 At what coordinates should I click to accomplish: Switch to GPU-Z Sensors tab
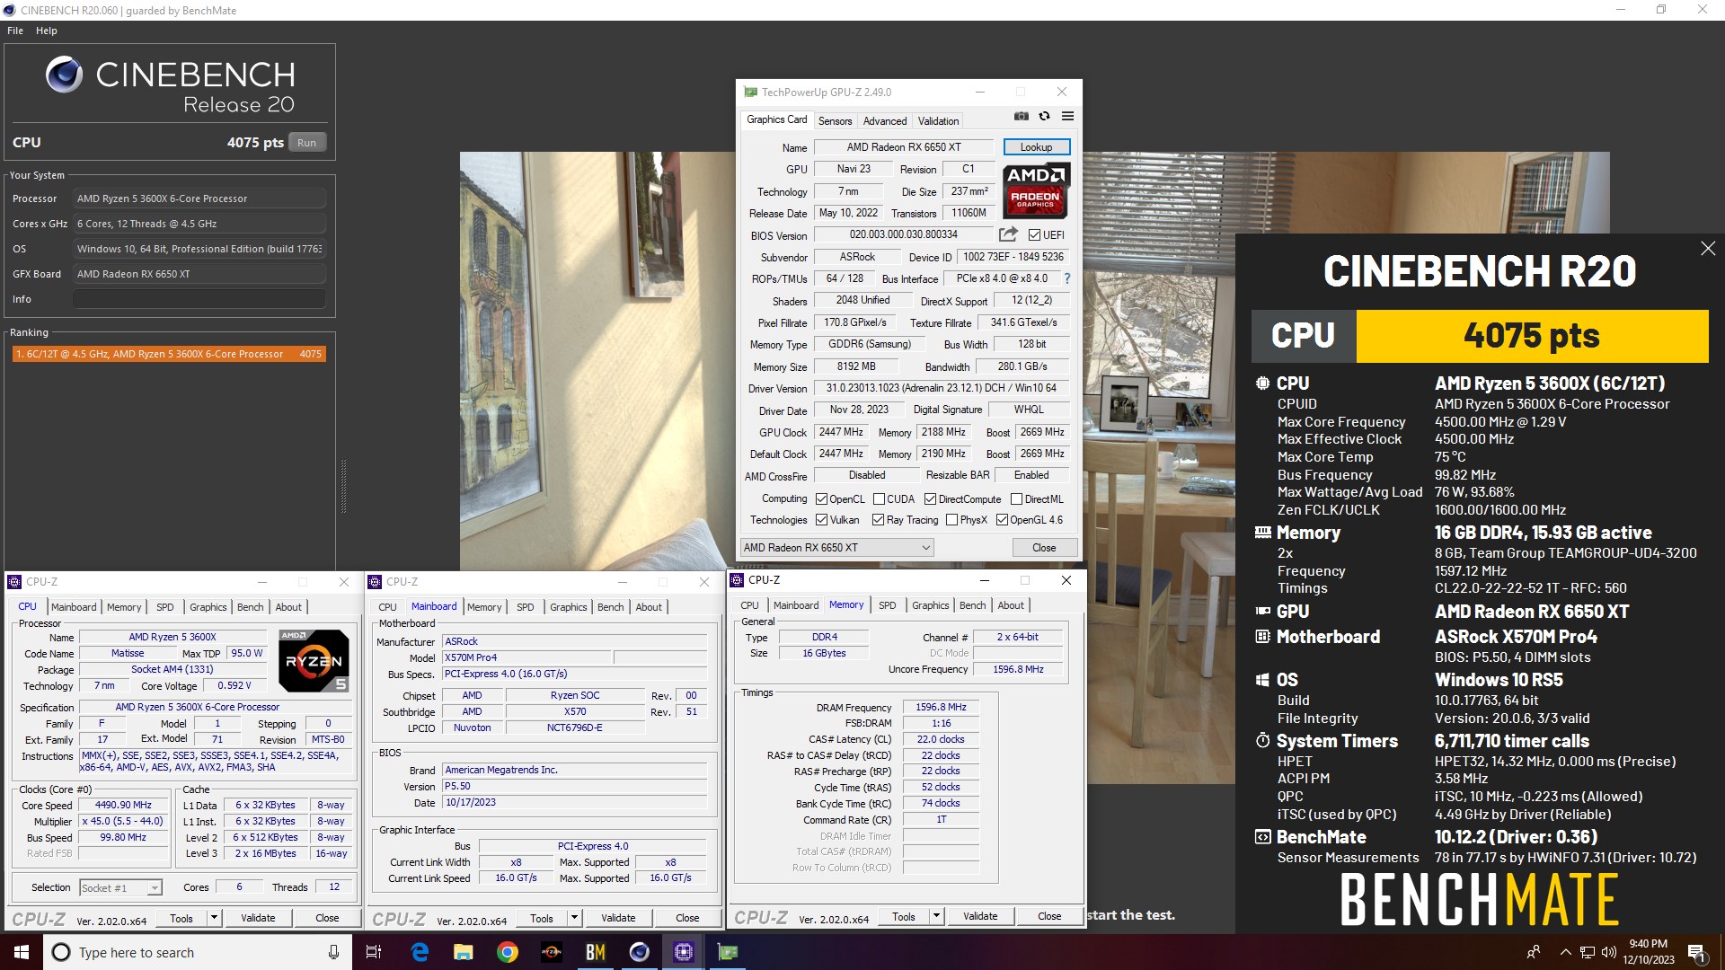835,121
